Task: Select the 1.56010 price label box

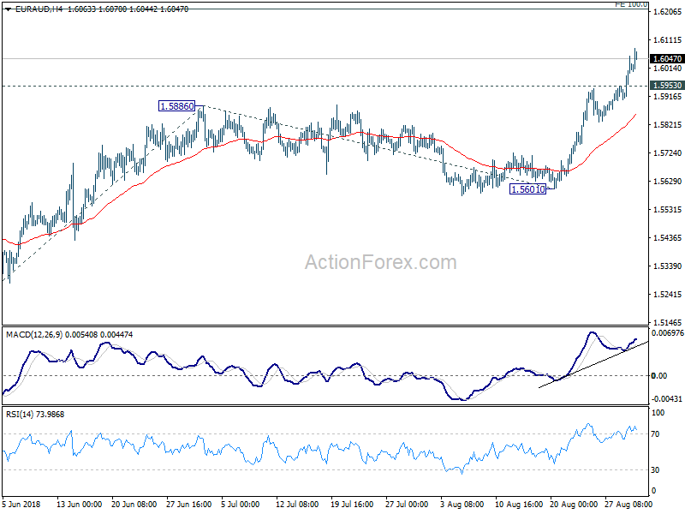Action: [x=527, y=189]
